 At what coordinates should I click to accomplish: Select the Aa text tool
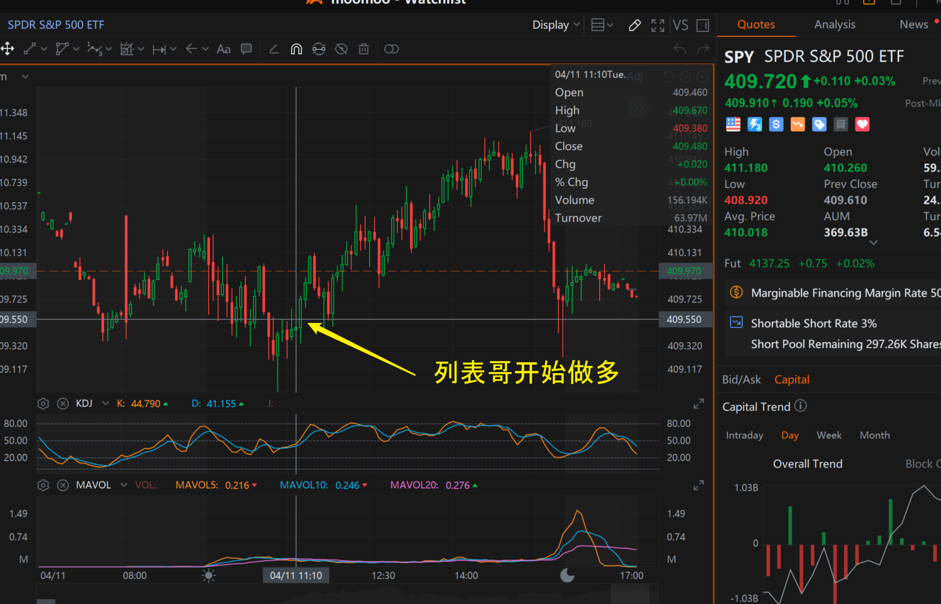tap(224, 49)
